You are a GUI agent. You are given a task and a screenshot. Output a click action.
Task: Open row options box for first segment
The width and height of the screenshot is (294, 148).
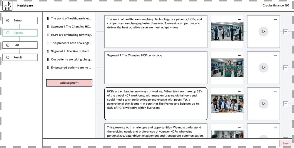[285, 32]
